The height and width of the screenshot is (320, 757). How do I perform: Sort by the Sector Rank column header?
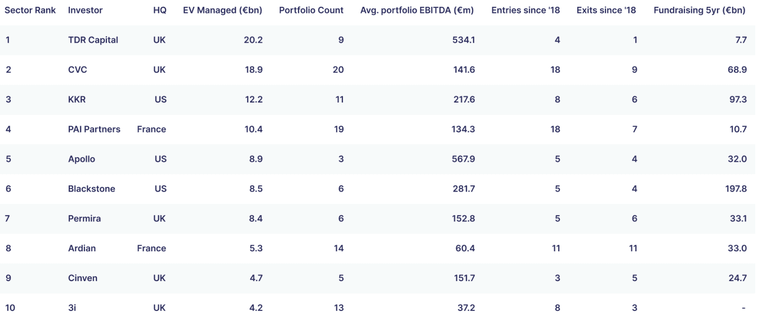(30, 10)
